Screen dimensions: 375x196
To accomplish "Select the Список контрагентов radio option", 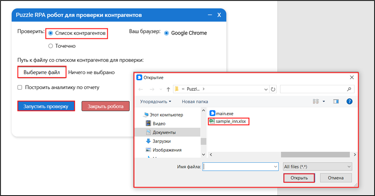I will [x=51, y=33].
